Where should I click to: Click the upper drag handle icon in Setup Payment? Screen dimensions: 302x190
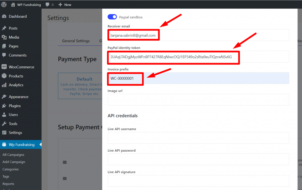pyautogui.click(x=65, y=162)
